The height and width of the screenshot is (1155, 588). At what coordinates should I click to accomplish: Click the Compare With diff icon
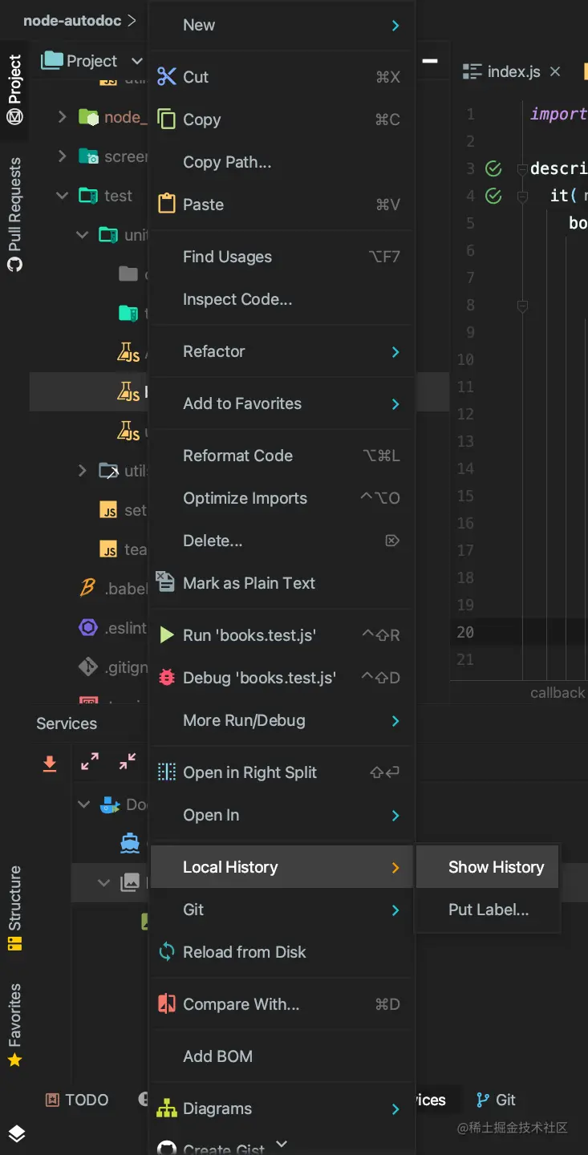point(167,1004)
